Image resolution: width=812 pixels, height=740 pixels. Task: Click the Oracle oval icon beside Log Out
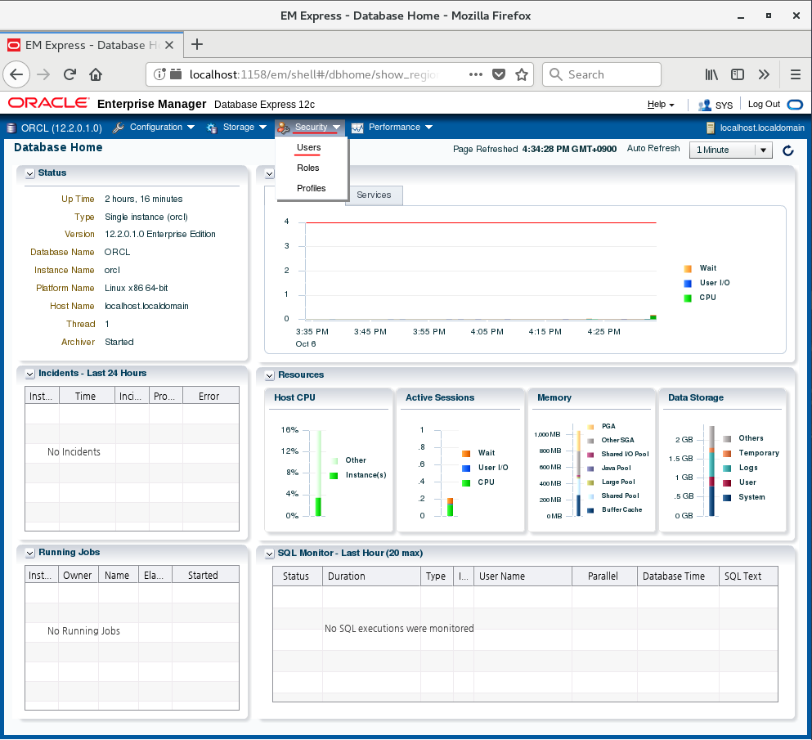coord(795,105)
